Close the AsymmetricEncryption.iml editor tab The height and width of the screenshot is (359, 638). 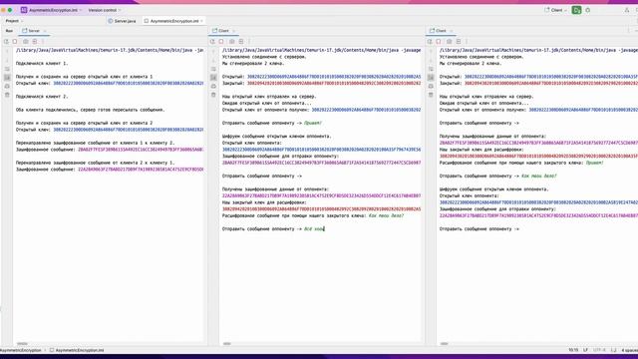click(x=201, y=21)
